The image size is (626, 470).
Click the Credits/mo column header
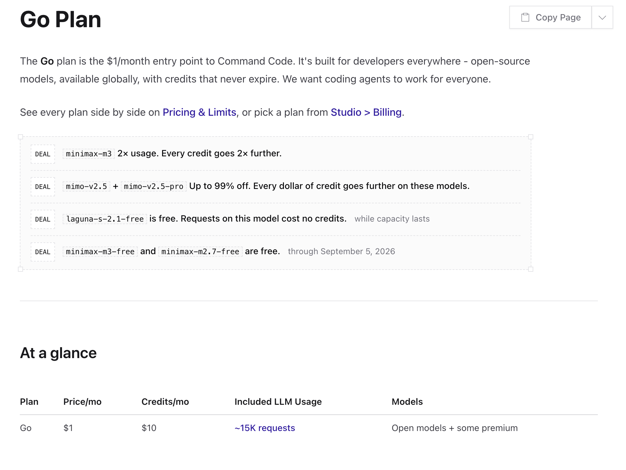click(165, 402)
